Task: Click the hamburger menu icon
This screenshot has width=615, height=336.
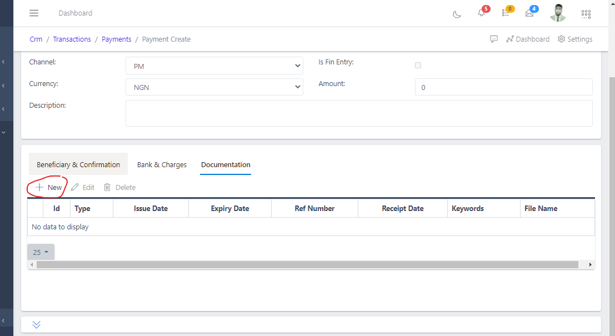Action: [x=34, y=13]
